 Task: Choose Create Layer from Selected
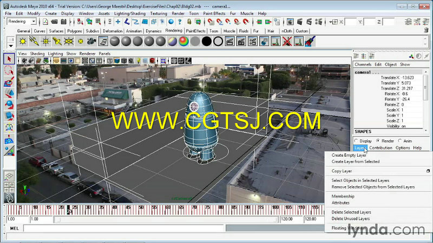coord(356,161)
